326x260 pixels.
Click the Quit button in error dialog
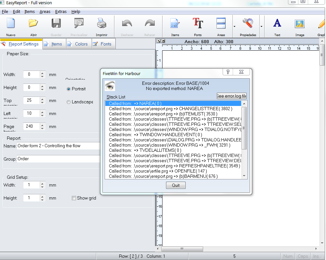(176, 185)
